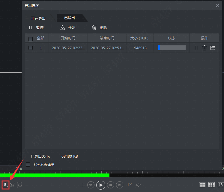Check the 全部 select-all checkbox
The height and width of the screenshot is (192, 224).
coord(31,39)
